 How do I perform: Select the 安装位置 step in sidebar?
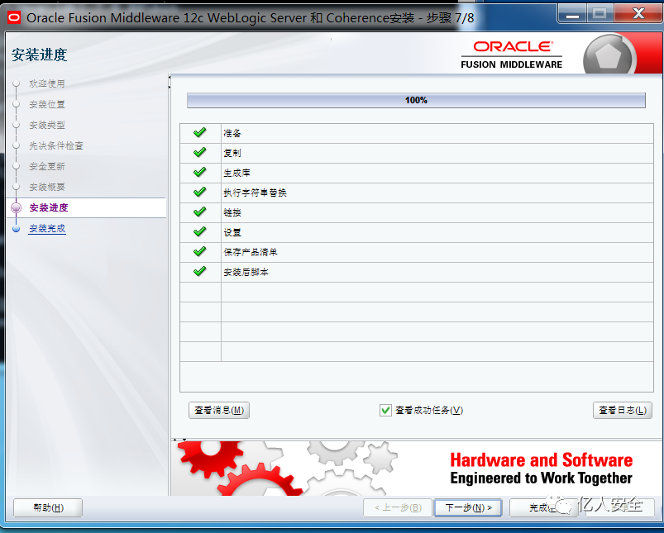[47, 104]
